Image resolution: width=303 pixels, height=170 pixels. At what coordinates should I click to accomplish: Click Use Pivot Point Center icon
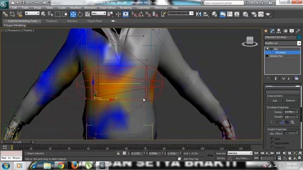[x=110, y=14]
